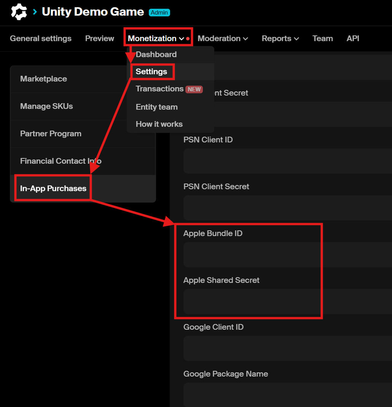The image size is (392, 407).
Task: Focus the PSN Client Secret input field
Action: coord(287,207)
